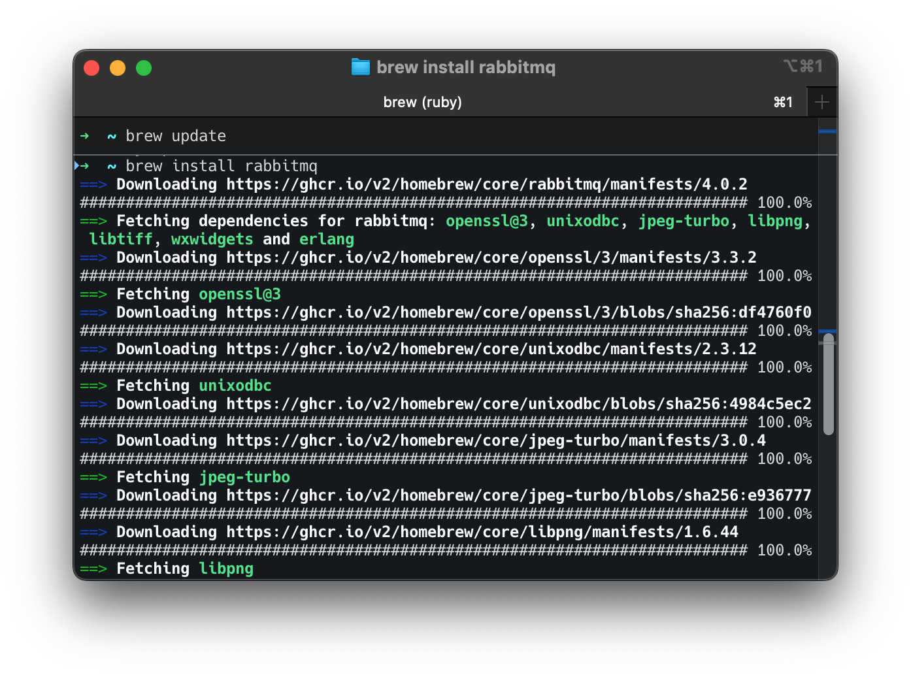Close the terminal window with red button
The height and width of the screenshot is (677, 911).
click(91, 68)
